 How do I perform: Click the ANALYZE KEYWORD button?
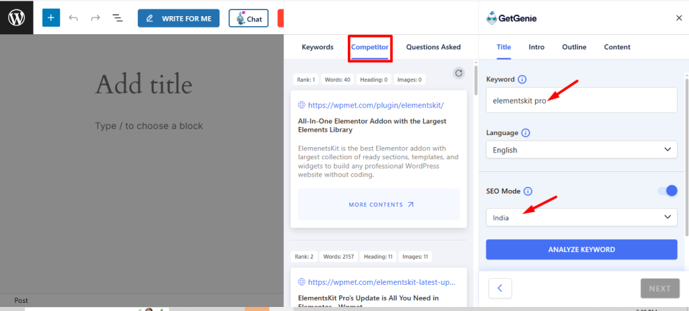point(581,250)
